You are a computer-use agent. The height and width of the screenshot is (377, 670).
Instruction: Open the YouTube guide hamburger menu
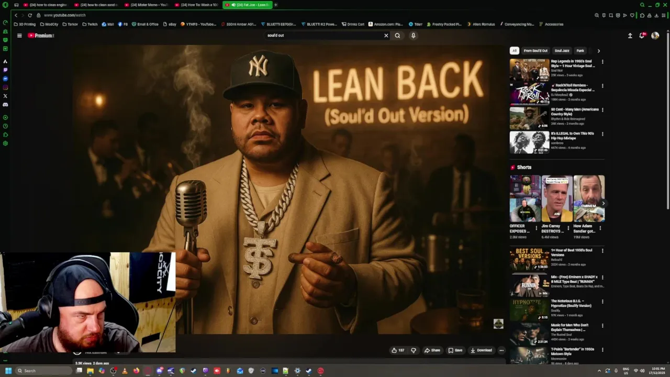point(19,36)
